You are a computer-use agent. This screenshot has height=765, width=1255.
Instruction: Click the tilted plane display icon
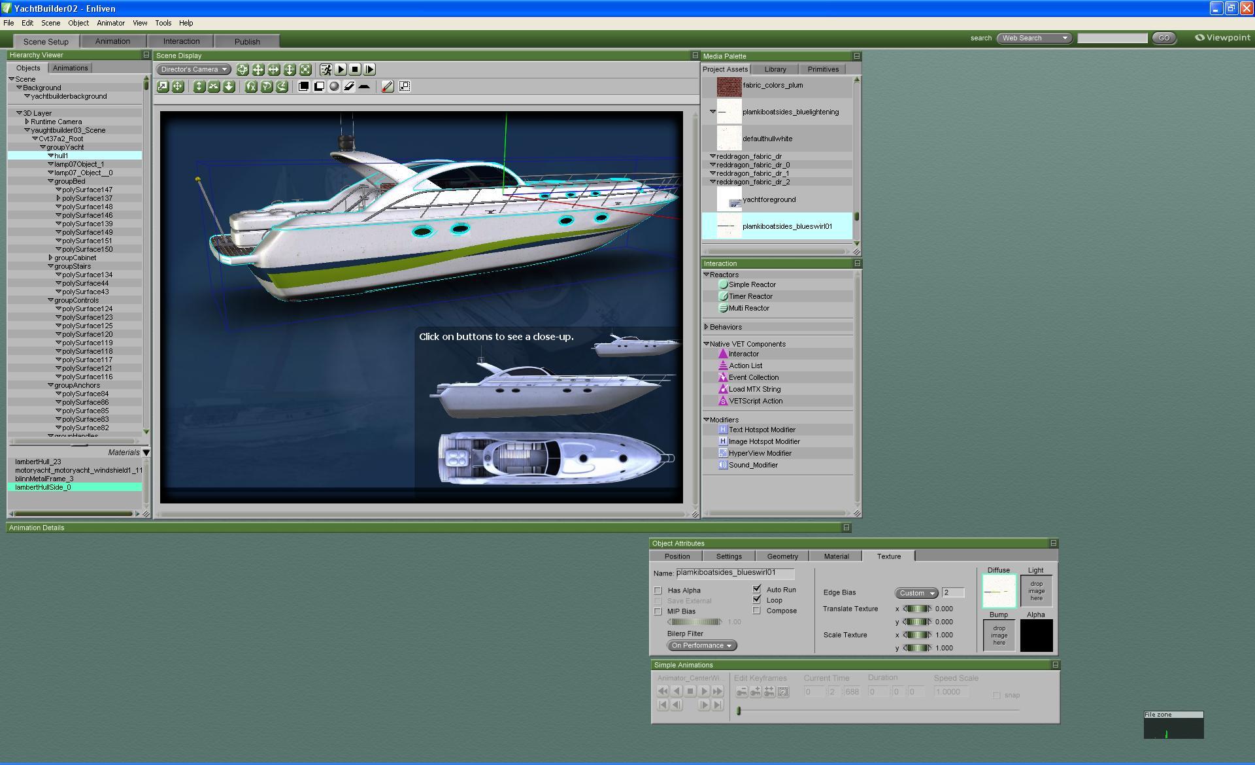tap(349, 86)
